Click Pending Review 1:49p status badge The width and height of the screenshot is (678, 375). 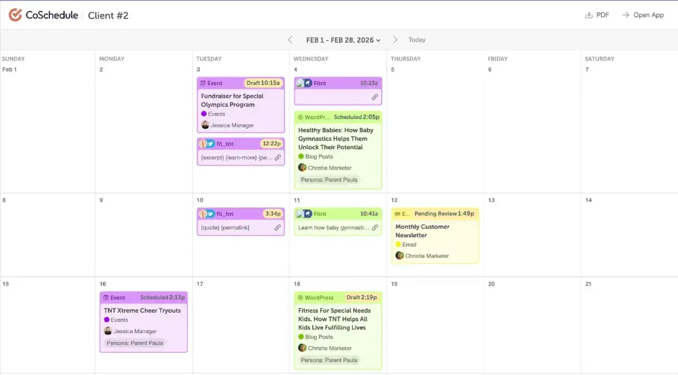pos(444,214)
